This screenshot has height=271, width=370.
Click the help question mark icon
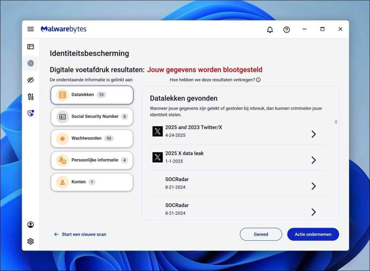tap(287, 29)
